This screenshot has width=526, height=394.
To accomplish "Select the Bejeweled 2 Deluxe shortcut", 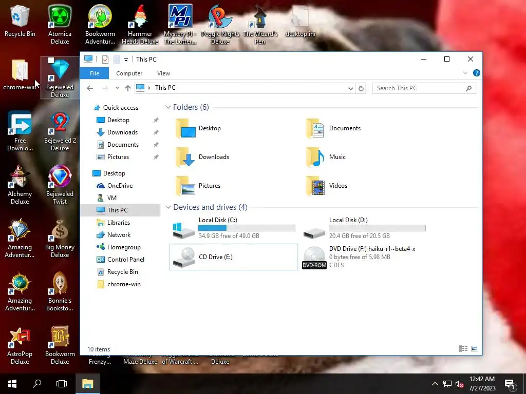I will pyautogui.click(x=60, y=131).
